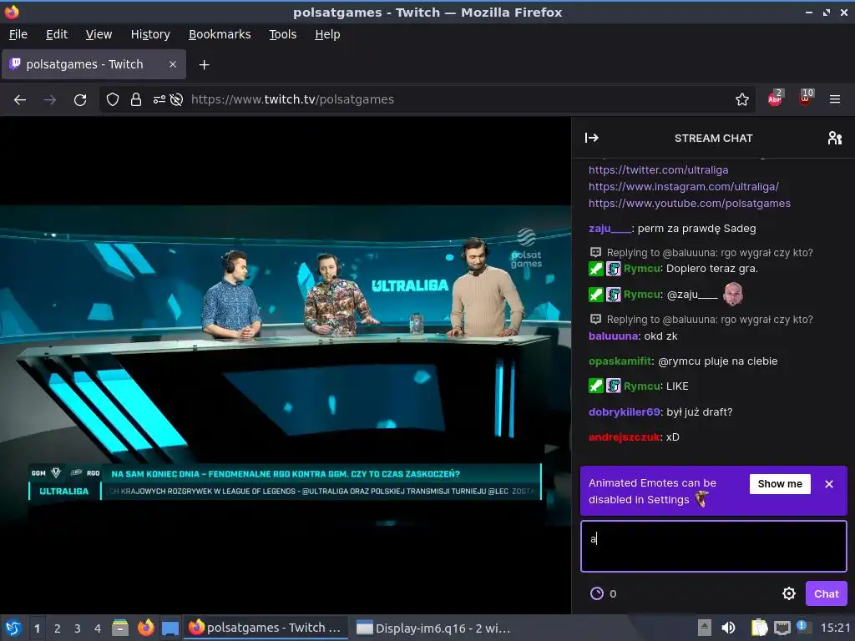The image size is (855, 641).
Task: Click username baluuuna in chat
Action: pyautogui.click(x=614, y=336)
